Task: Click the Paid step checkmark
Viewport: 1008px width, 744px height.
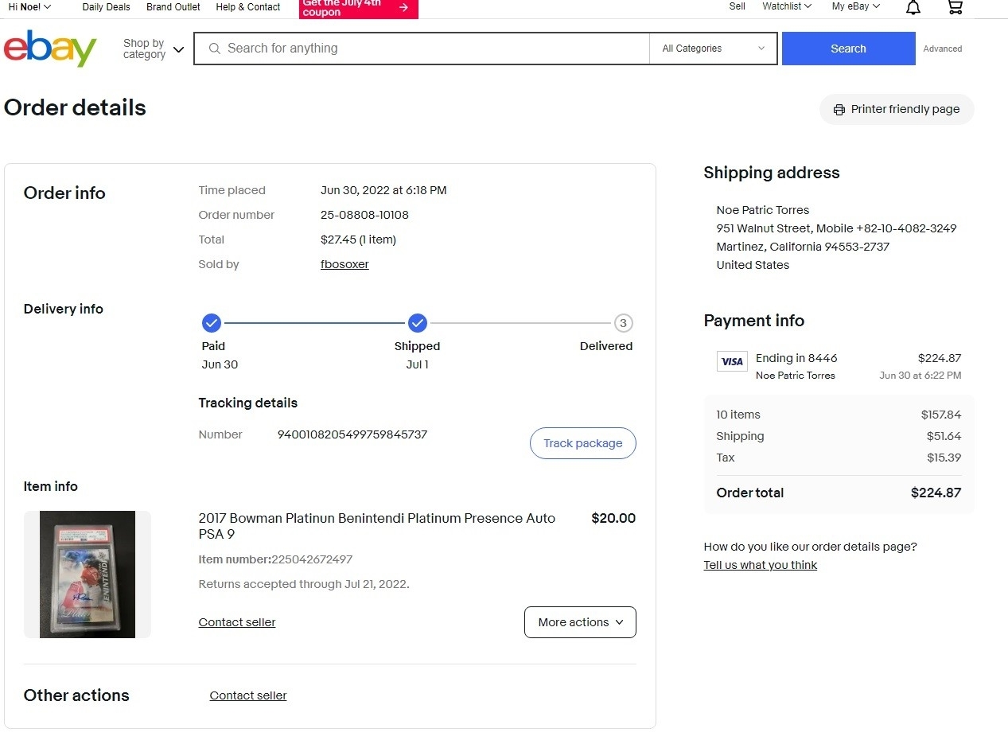Action: click(x=212, y=323)
